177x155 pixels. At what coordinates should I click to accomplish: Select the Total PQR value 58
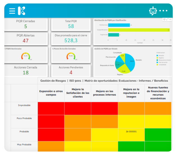click(x=71, y=26)
